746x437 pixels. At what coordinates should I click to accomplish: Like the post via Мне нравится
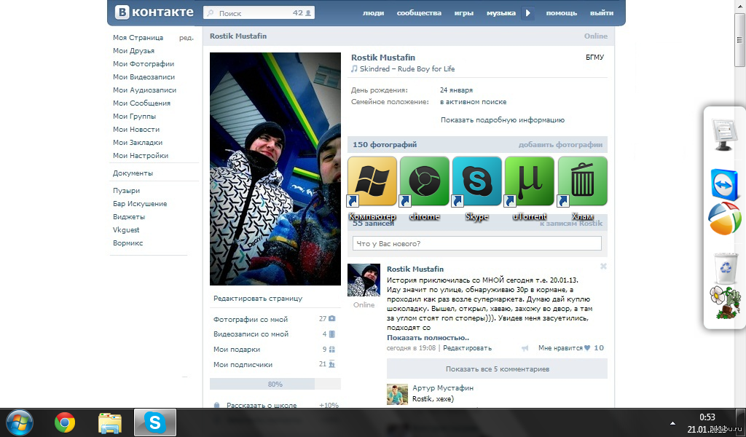pos(571,348)
